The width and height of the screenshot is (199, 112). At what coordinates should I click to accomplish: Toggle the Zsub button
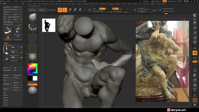click(121, 9)
